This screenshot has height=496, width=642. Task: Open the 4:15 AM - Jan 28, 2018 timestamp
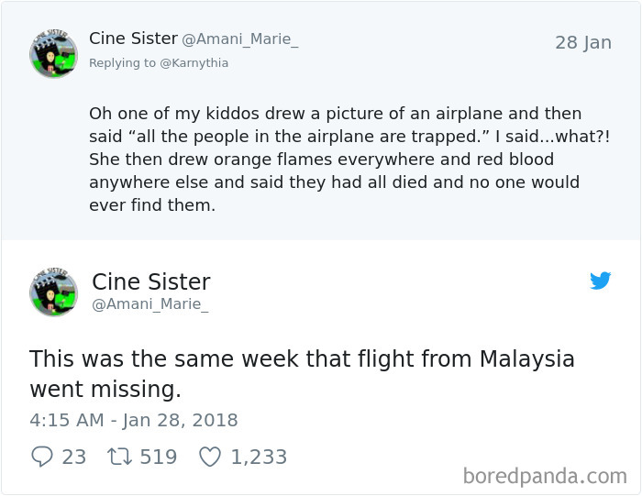click(x=134, y=421)
